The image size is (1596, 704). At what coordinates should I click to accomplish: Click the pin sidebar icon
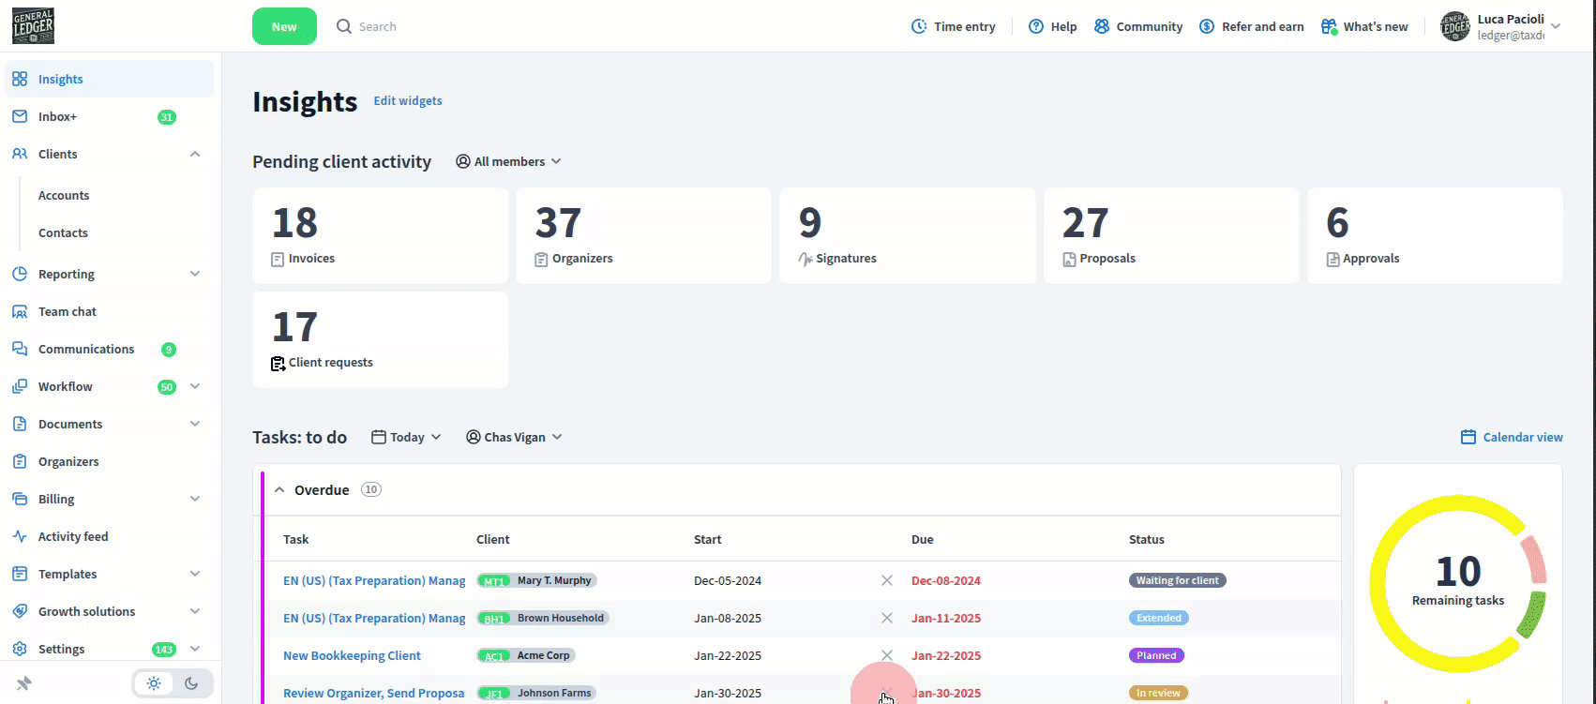[x=24, y=683]
